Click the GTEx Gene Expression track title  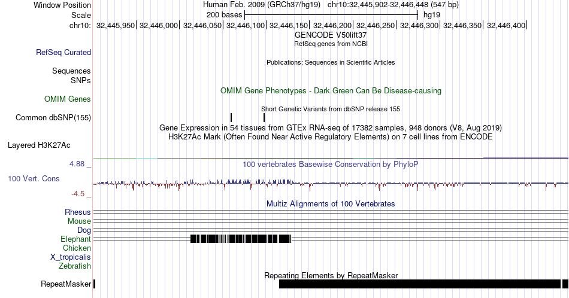click(x=331, y=127)
